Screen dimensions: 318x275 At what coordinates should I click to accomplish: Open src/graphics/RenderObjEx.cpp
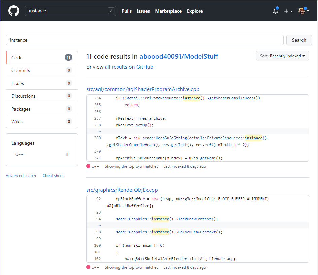tap(122, 190)
